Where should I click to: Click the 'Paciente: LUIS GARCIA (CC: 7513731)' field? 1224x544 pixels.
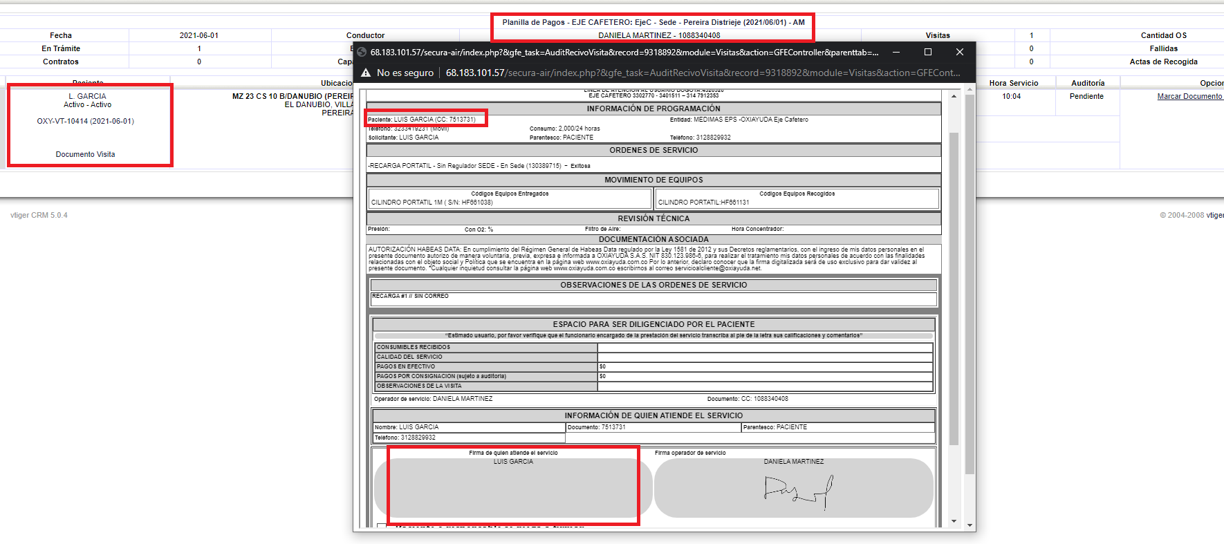[422, 120]
